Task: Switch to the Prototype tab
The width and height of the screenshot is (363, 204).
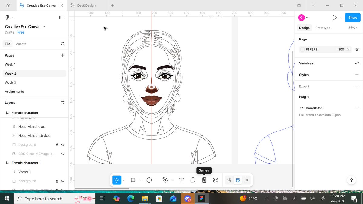Action: click(x=322, y=28)
